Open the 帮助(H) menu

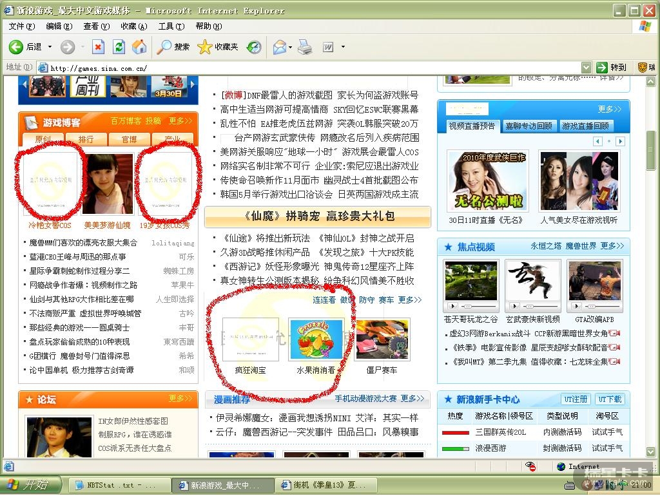[209, 26]
